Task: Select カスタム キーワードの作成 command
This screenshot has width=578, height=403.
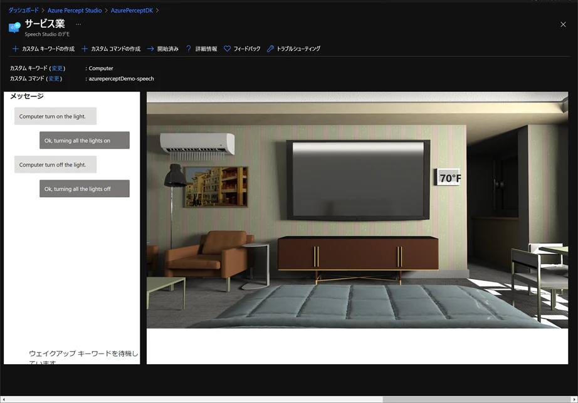Action: tap(48, 49)
